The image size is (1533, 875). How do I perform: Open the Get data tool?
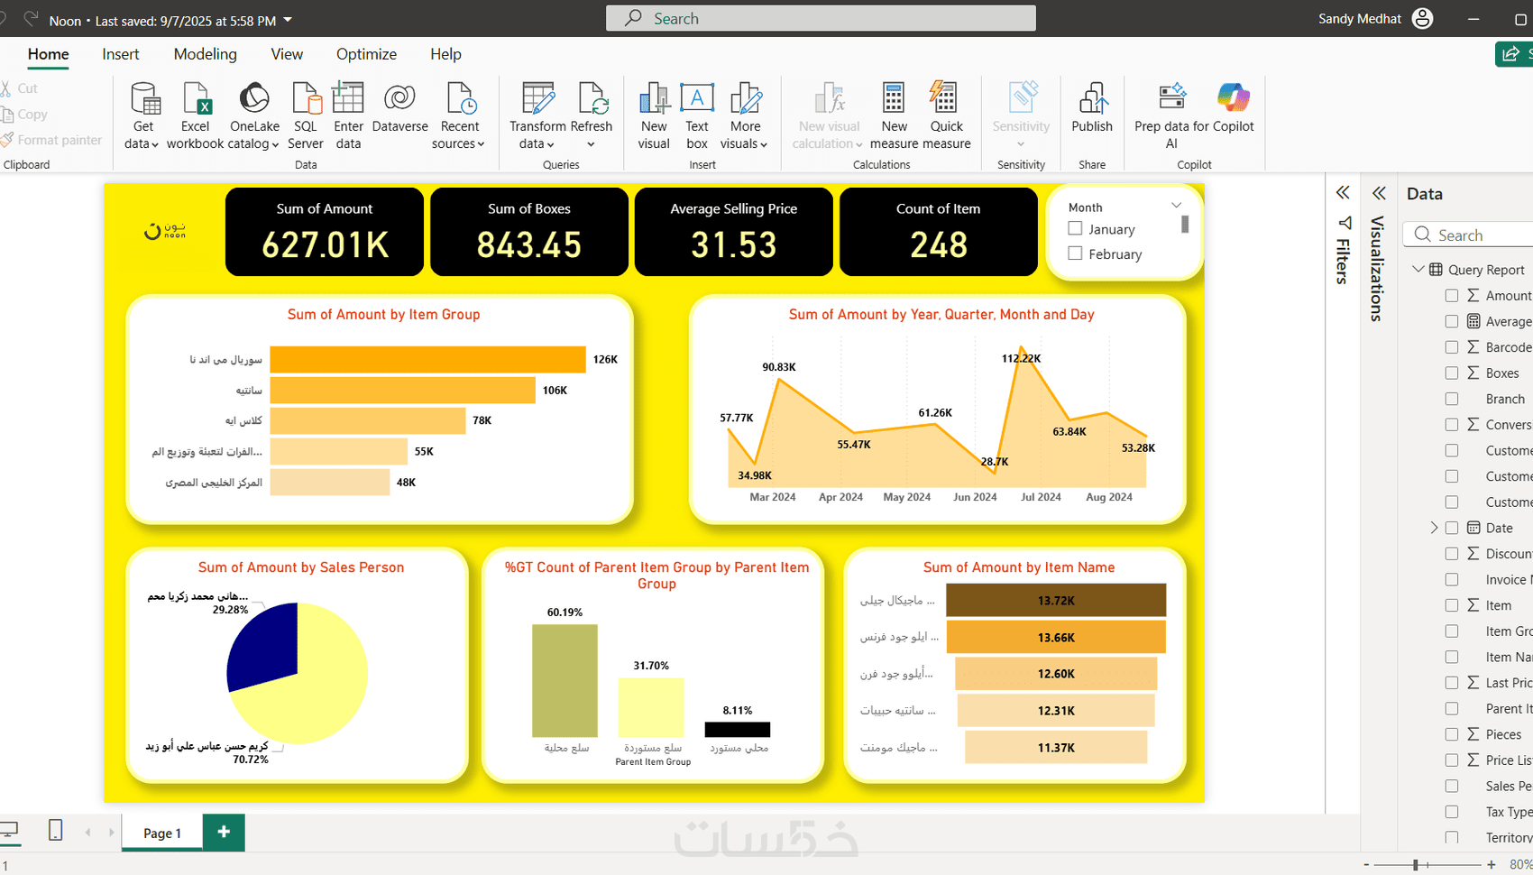coord(142,115)
